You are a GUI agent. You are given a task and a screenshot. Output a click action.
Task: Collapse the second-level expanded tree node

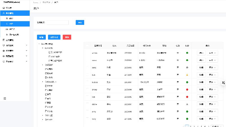[x=43, y=48]
